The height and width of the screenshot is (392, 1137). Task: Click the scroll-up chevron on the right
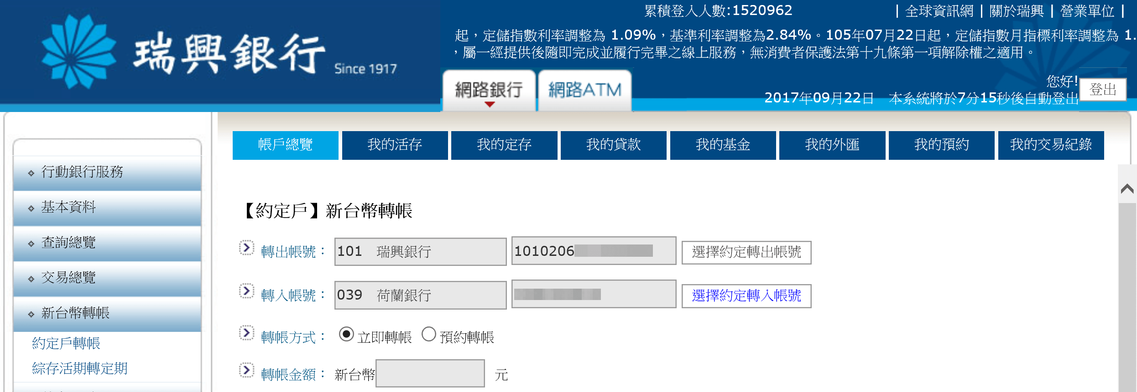coord(1127,188)
